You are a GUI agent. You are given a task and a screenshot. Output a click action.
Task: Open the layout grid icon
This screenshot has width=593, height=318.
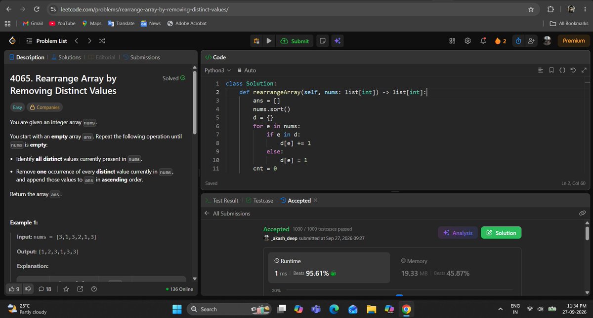click(x=452, y=41)
